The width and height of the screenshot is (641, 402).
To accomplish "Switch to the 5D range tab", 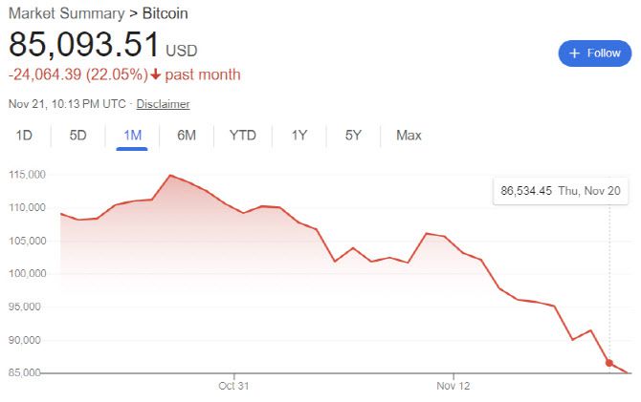I will point(78,136).
